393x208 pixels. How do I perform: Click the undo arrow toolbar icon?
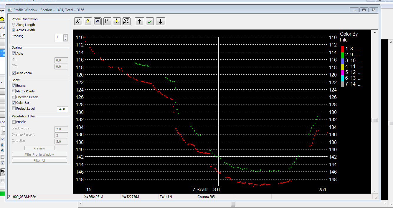[x=98, y=21]
